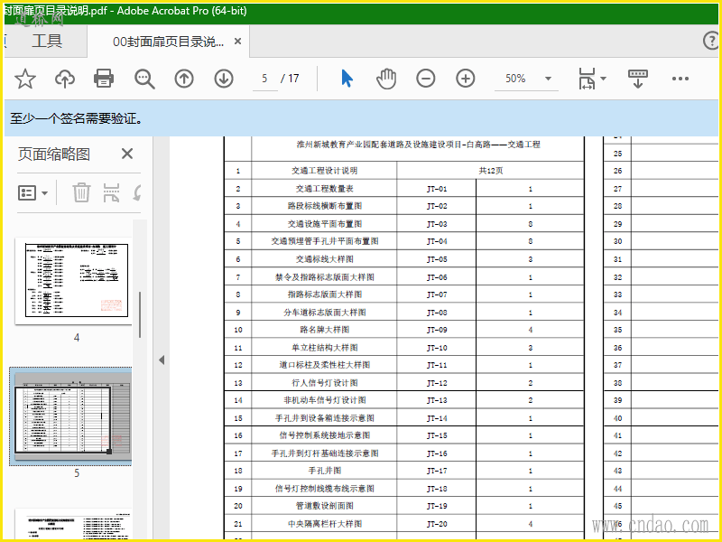Screen dimensions: 722x542
Task: Click the JT-20 drawing number cell
Action: 437,524
